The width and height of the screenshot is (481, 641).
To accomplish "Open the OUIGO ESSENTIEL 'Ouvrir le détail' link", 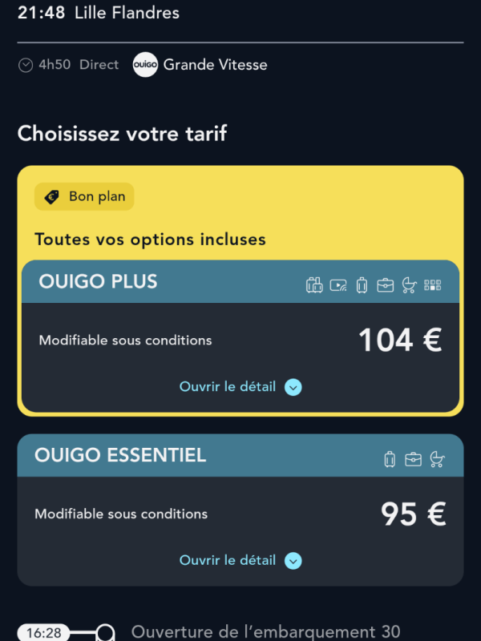I will [228, 560].
